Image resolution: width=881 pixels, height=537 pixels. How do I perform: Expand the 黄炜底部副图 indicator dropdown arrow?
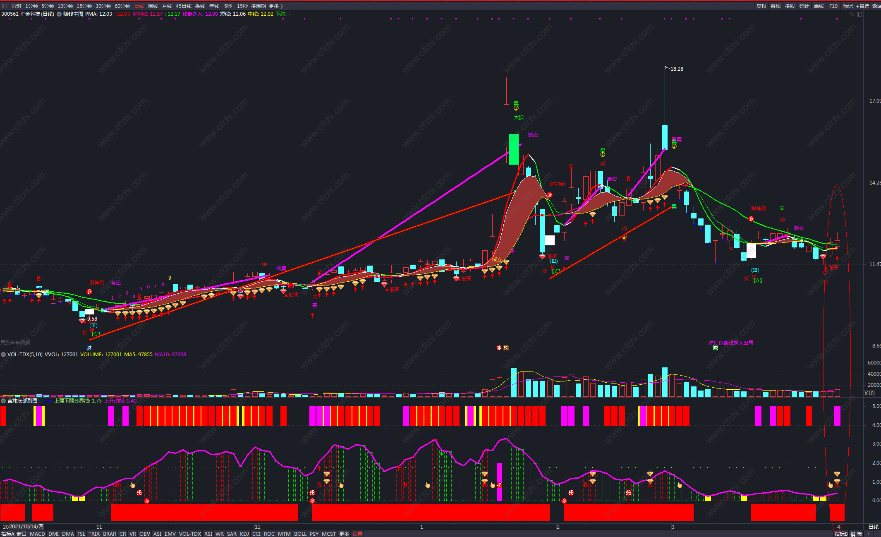coord(3,401)
